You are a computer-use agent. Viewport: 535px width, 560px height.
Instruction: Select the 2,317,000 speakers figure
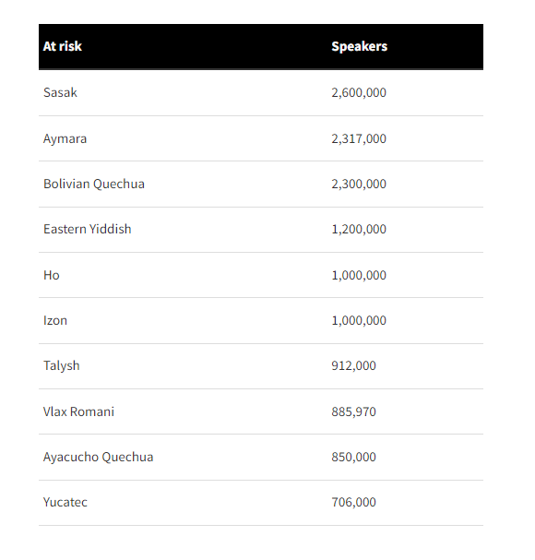coord(359,138)
